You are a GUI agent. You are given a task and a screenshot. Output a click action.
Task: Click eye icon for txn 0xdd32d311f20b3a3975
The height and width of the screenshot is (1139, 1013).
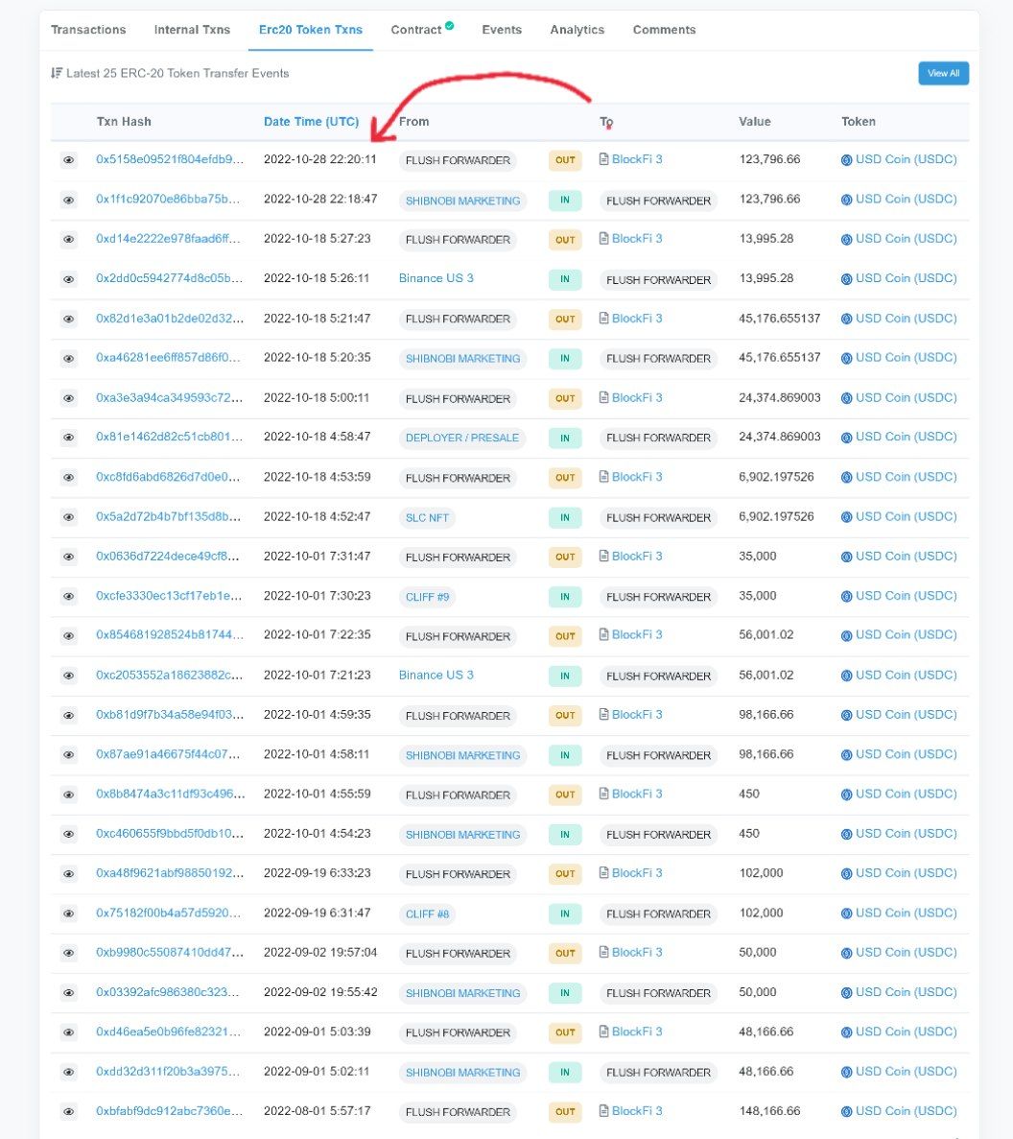pyautogui.click(x=69, y=1072)
